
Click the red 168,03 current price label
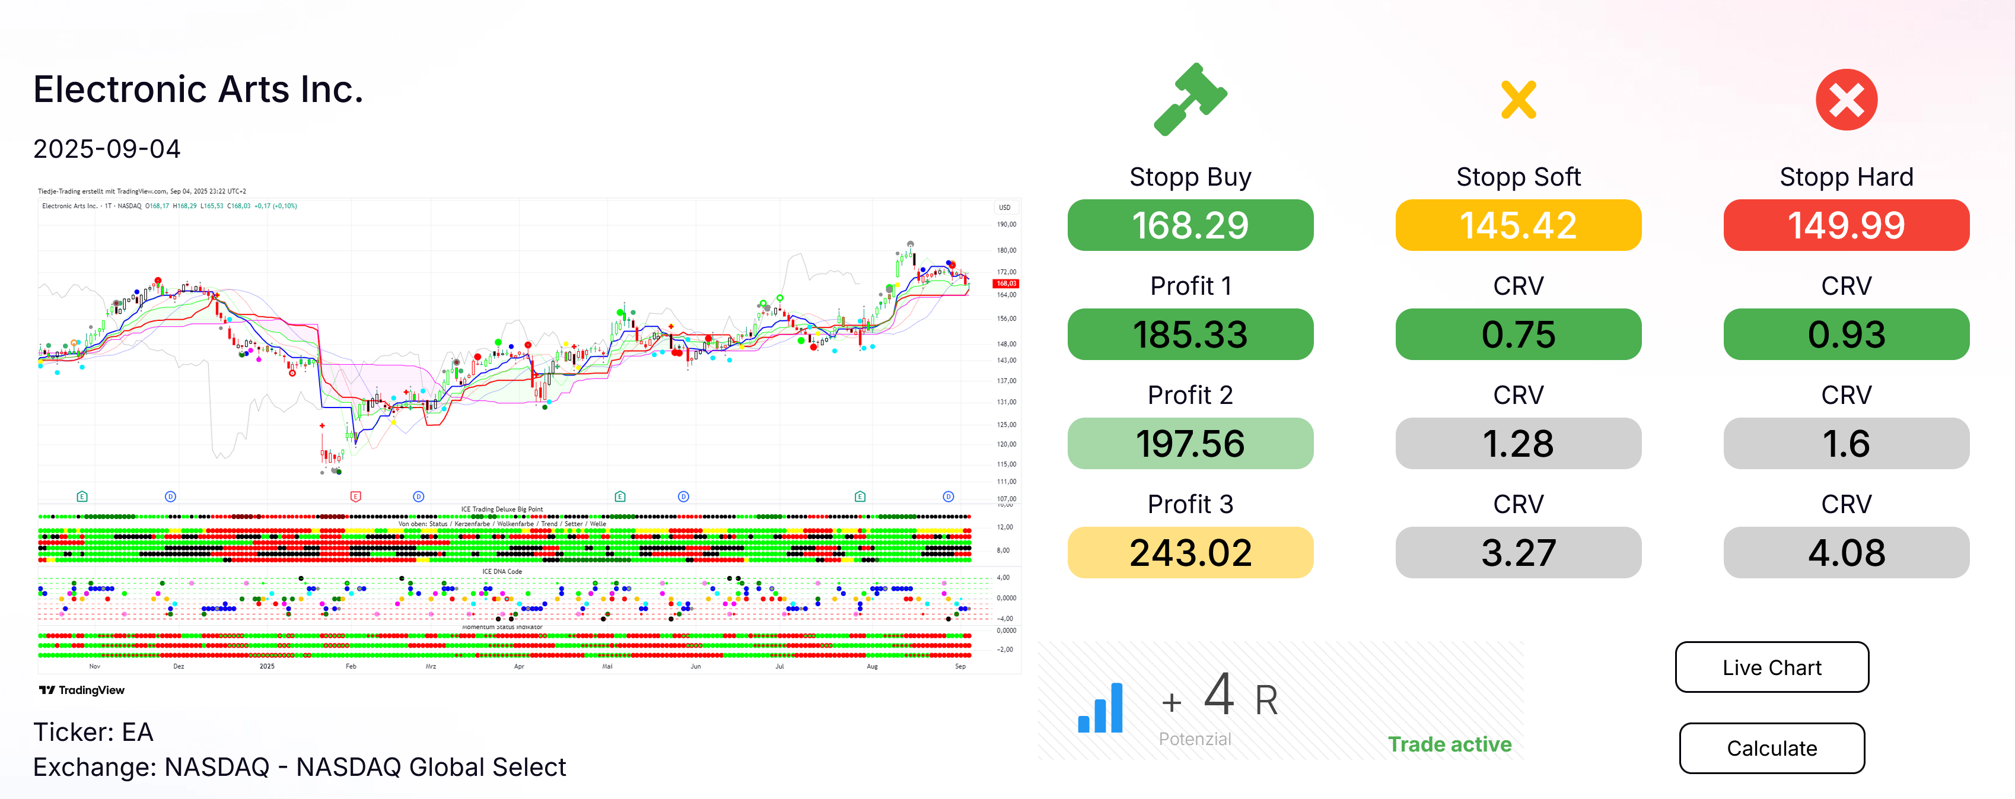click(x=1006, y=284)
